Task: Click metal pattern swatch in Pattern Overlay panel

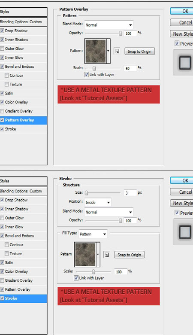Action: (x=96, y=51)
